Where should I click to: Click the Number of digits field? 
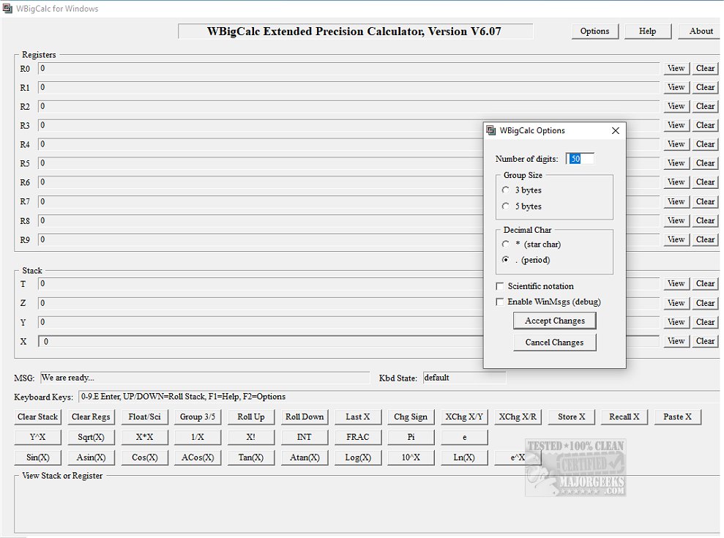click(x=580, y=159)
